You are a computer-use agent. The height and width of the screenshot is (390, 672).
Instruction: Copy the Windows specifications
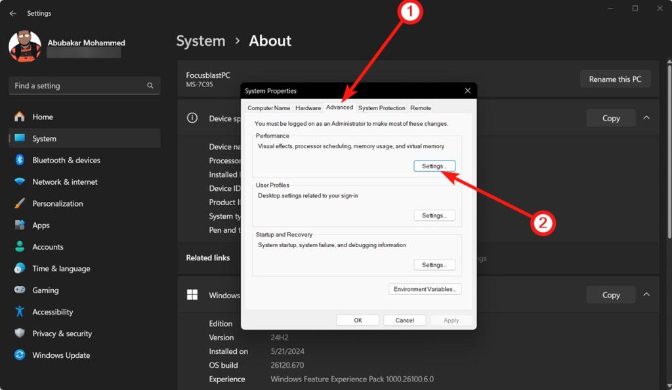tap(610, 294)
